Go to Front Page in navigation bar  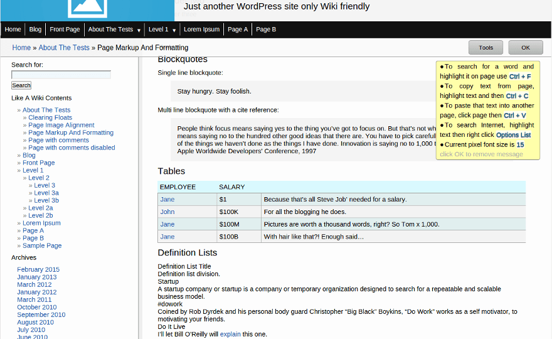click(x=65, y=30)
